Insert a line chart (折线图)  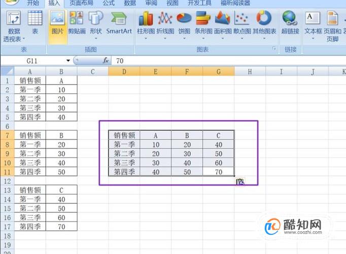[165, 23]
